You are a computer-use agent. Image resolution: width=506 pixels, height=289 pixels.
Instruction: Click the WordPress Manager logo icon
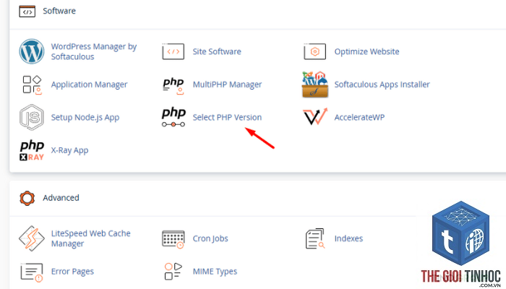pyautogui.click(x=32, y=51)
